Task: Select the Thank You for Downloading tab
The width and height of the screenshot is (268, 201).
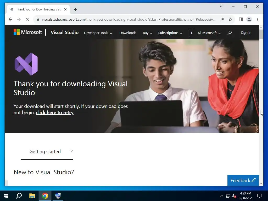Action: [x=38, y=9]
